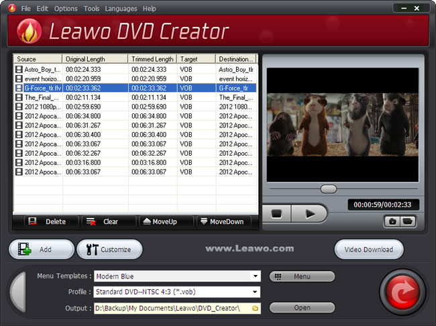Select the The_Final_... row
Viewport: 436px width, 326px height.
[135, 97]
